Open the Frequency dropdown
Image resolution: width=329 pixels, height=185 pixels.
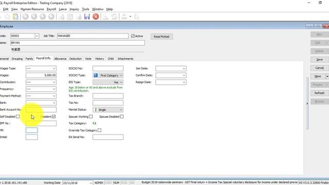[54, 89]
